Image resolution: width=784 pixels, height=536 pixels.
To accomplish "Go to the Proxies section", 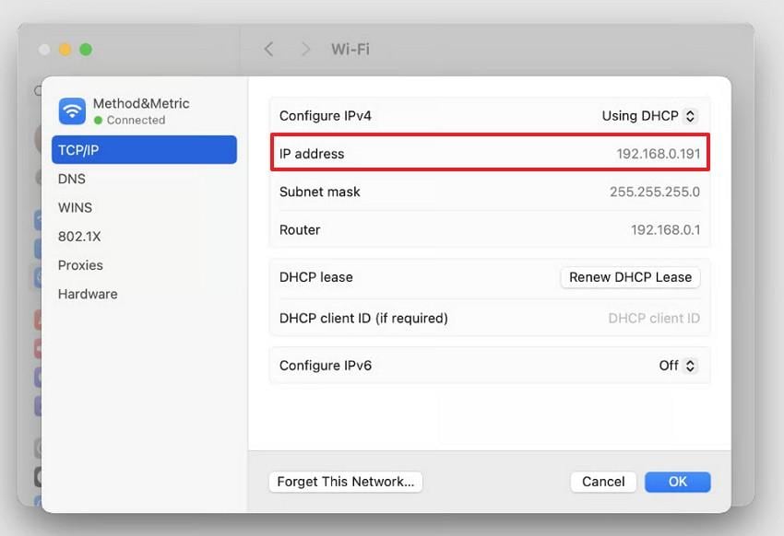I will pos(80,265).
